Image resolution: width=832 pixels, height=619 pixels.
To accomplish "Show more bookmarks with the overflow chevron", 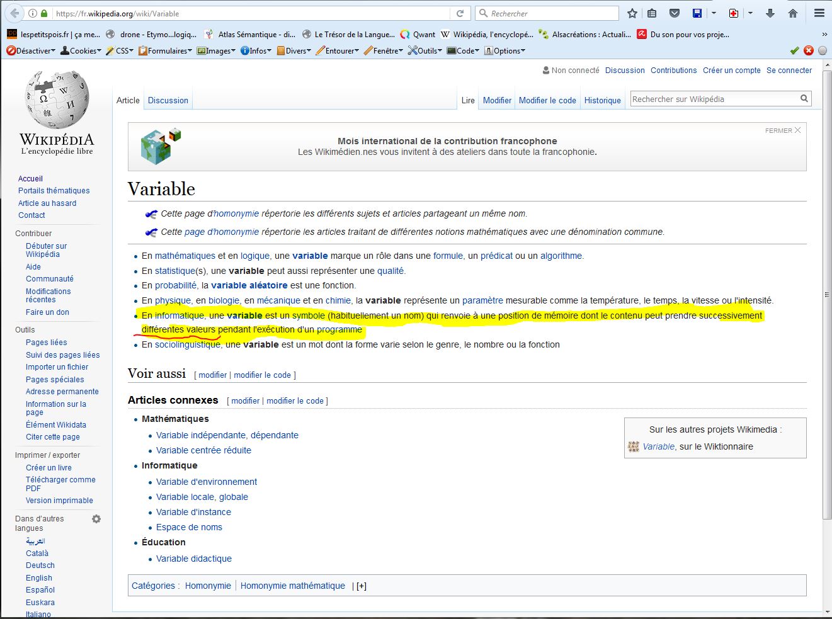I will pyautogui.click(x=824, y=35).
